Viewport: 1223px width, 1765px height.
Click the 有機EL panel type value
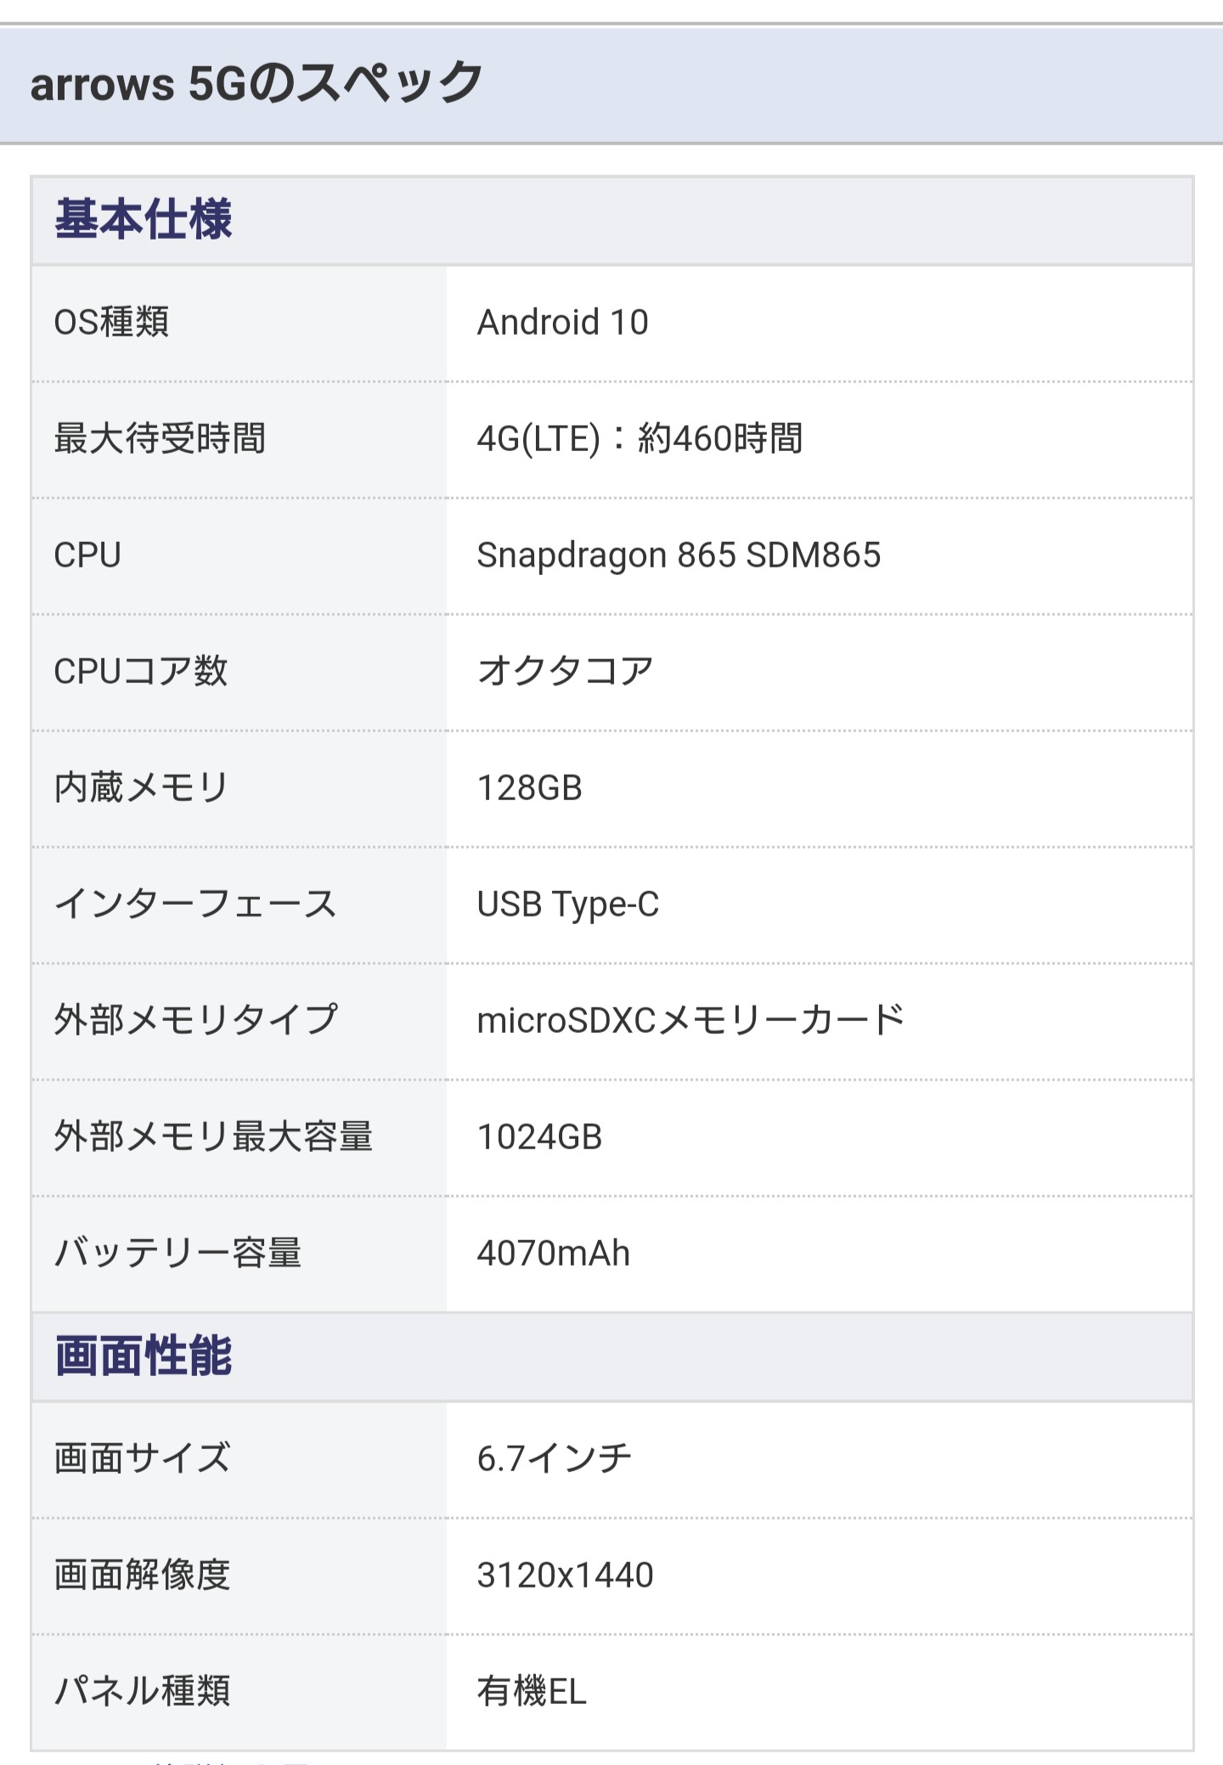pos(532,1692)
